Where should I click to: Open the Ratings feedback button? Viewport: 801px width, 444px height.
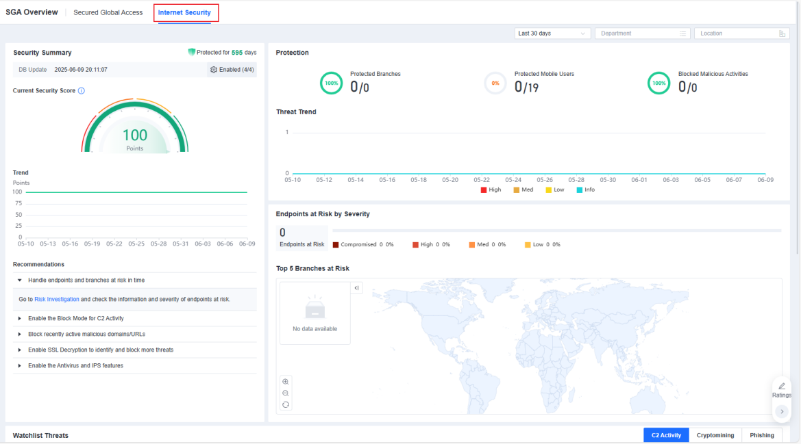[x=782, y=390]
